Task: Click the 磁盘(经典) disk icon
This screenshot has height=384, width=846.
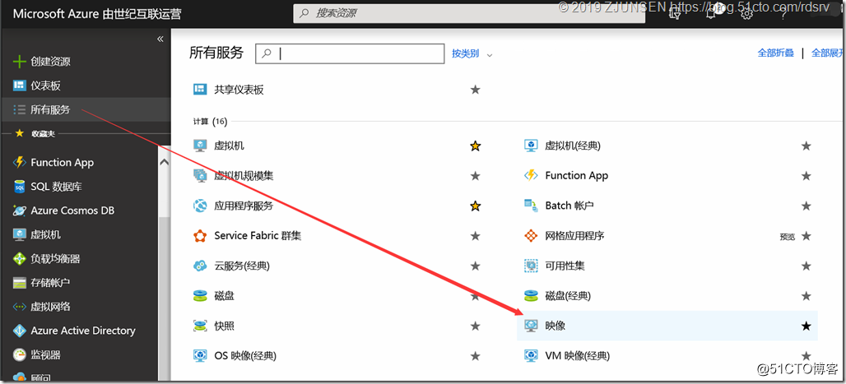Action: (531, 295)
